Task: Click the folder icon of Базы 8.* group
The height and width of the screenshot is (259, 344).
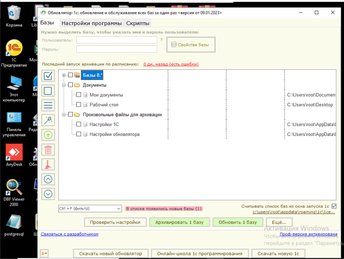Action: pyautogui.click(x=77, y=75)
